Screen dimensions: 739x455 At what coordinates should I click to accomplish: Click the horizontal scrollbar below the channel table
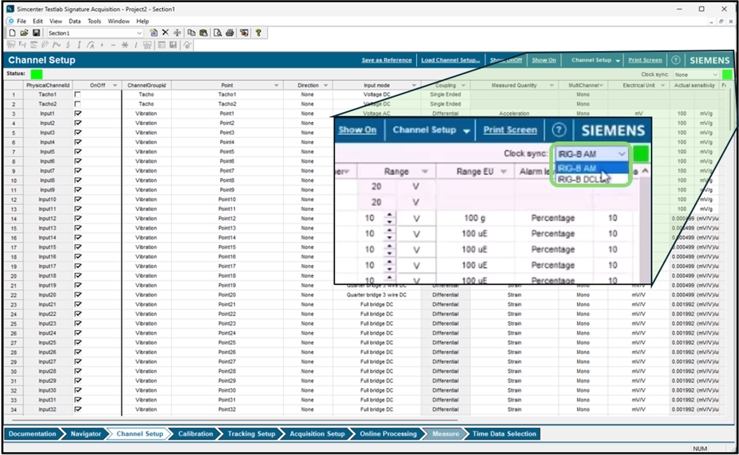[236, 420]
